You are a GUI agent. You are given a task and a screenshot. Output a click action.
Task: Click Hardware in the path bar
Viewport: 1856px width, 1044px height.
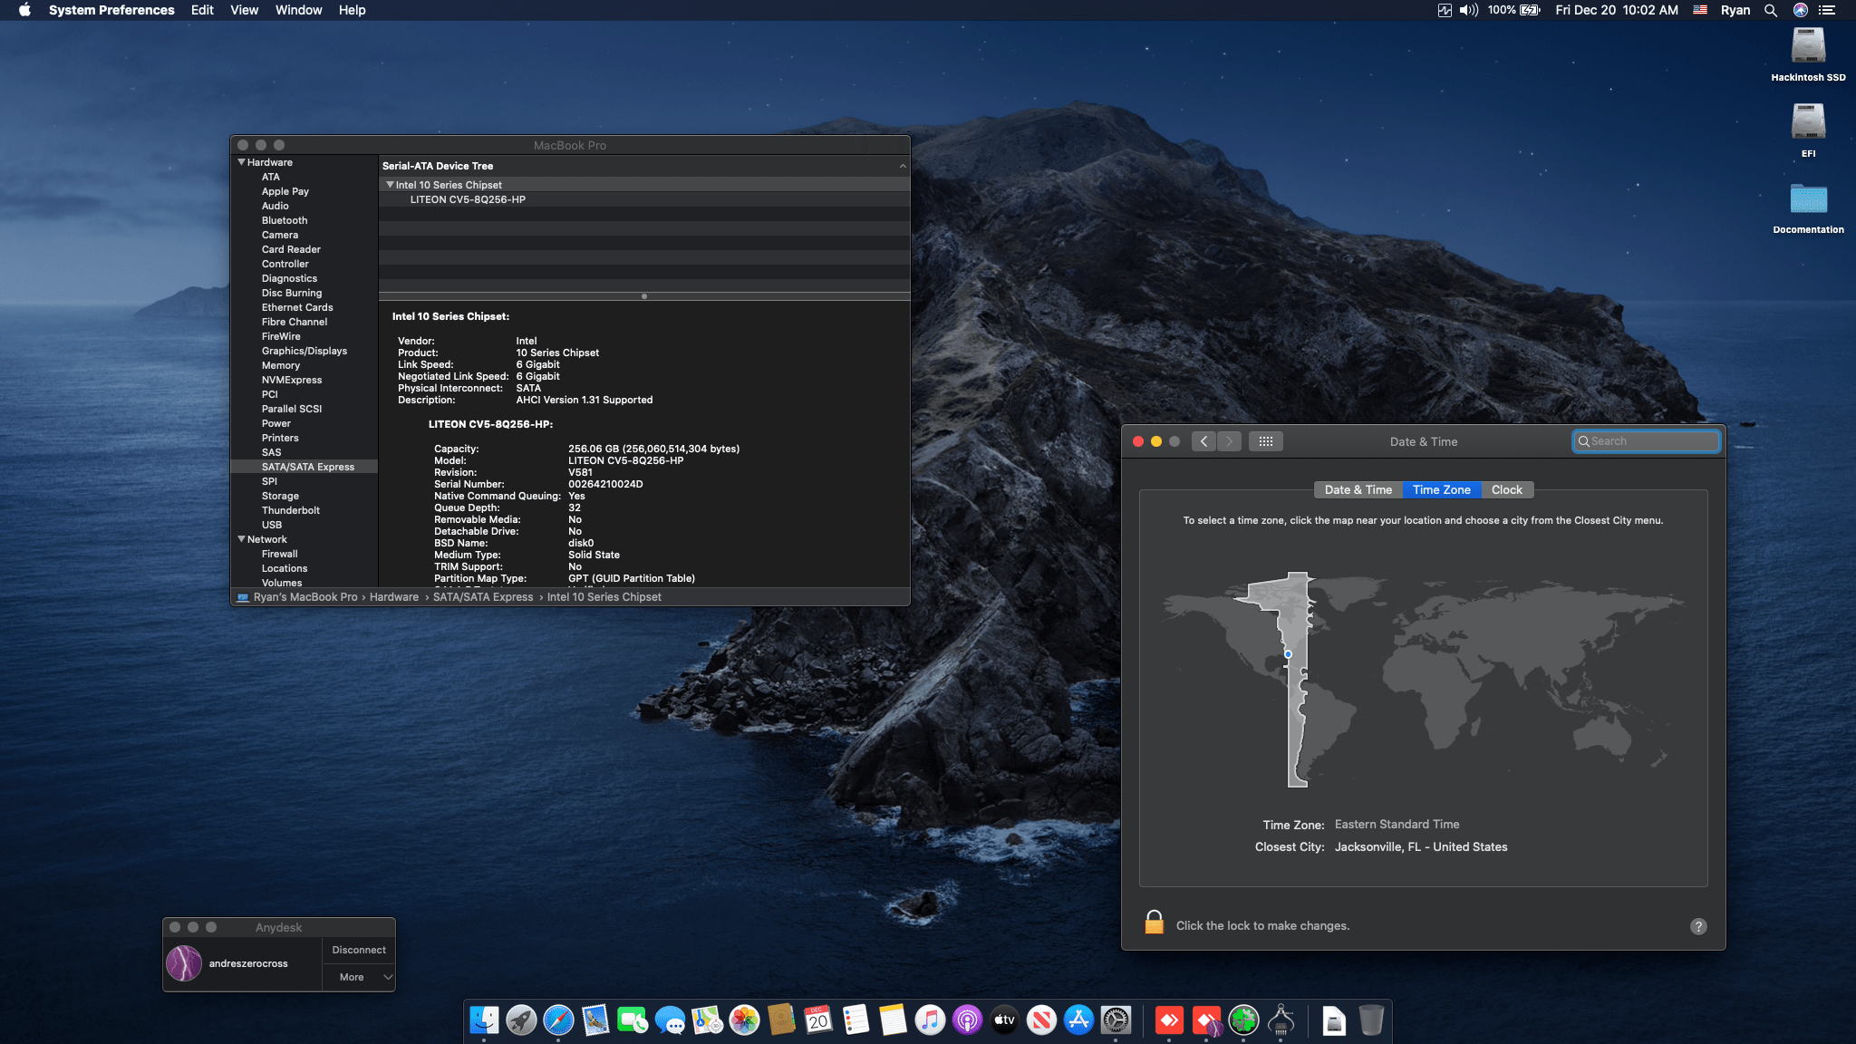click(394, 597)
